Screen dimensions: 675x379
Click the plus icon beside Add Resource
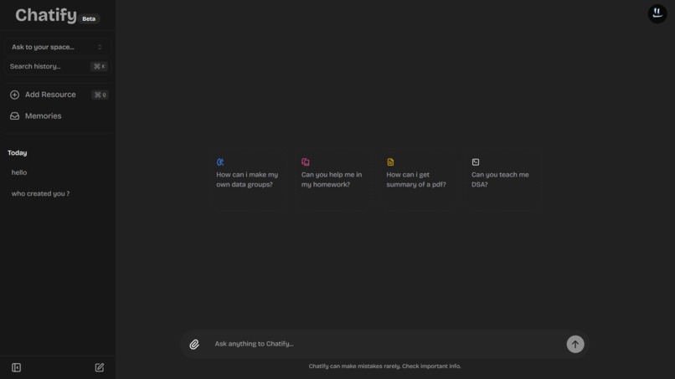14,95
